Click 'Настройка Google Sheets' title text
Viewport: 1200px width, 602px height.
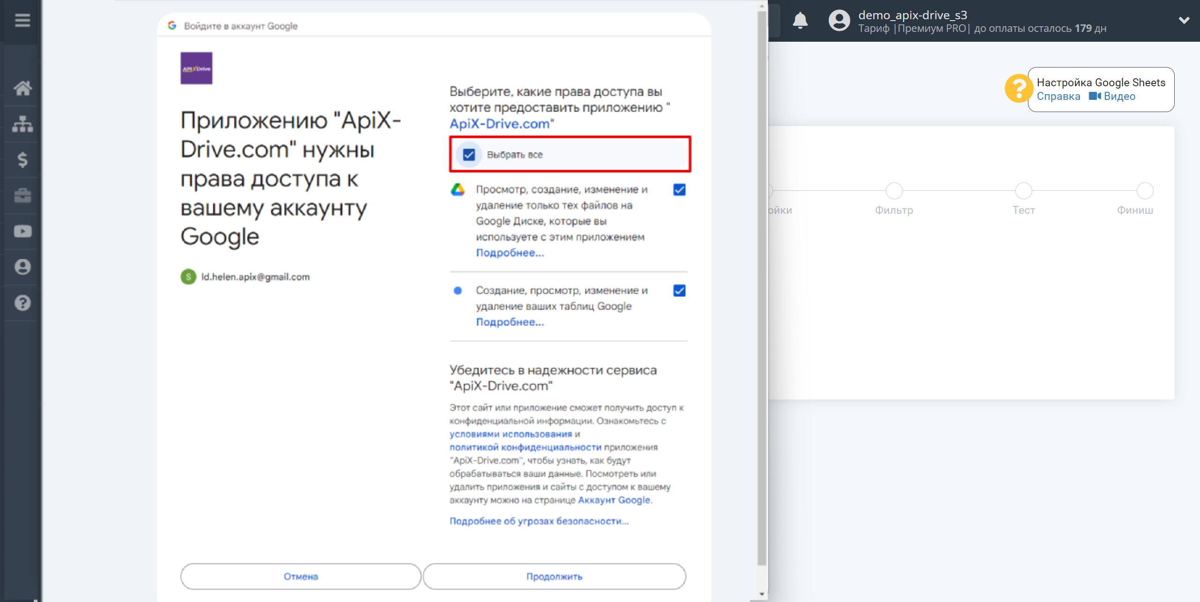(x=1101, y=83)
